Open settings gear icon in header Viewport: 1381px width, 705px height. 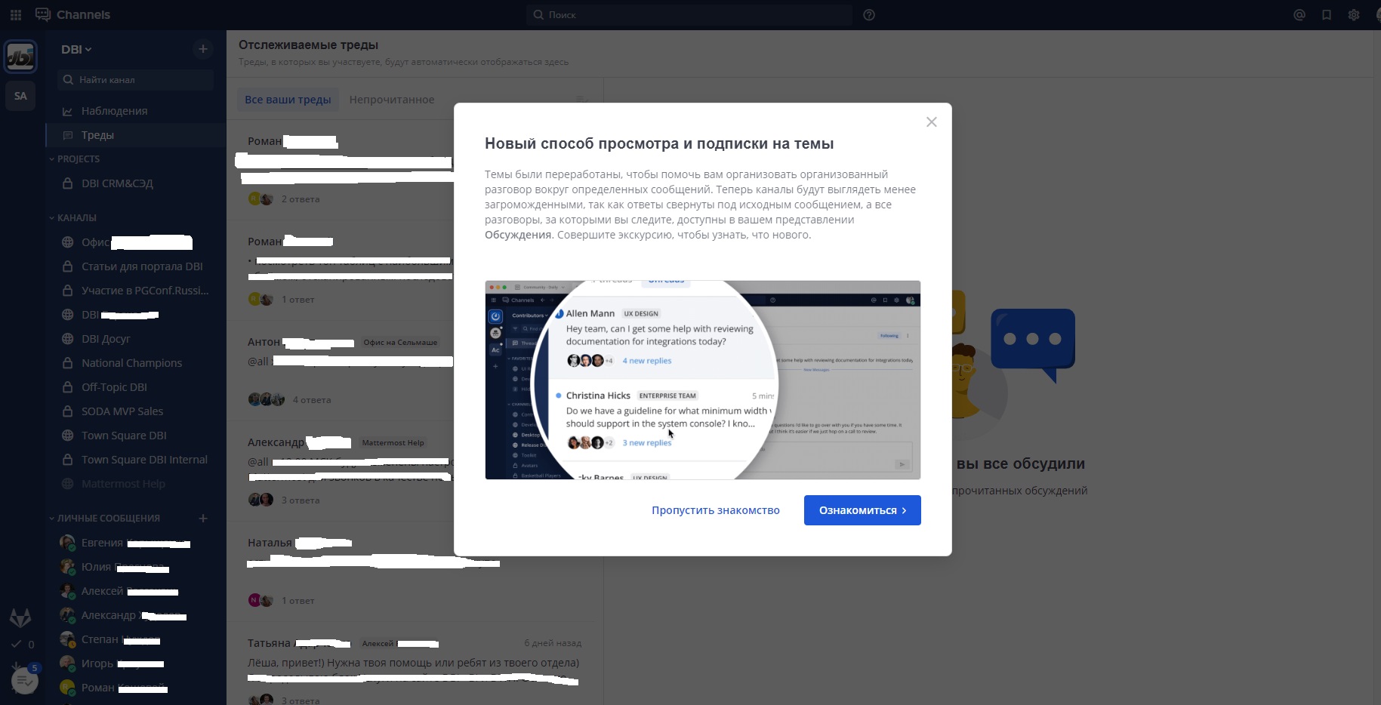(1354, 15)
